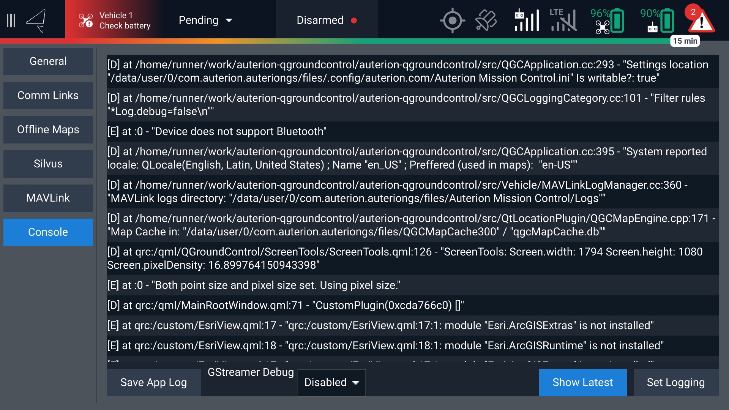Screen dimensions: 729x410
Task: Open the GStreamer Debug Disabled dropdown
Action: tap(331, 382)
